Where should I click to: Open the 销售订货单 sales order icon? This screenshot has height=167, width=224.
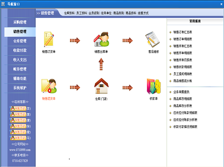pos(49,40)
